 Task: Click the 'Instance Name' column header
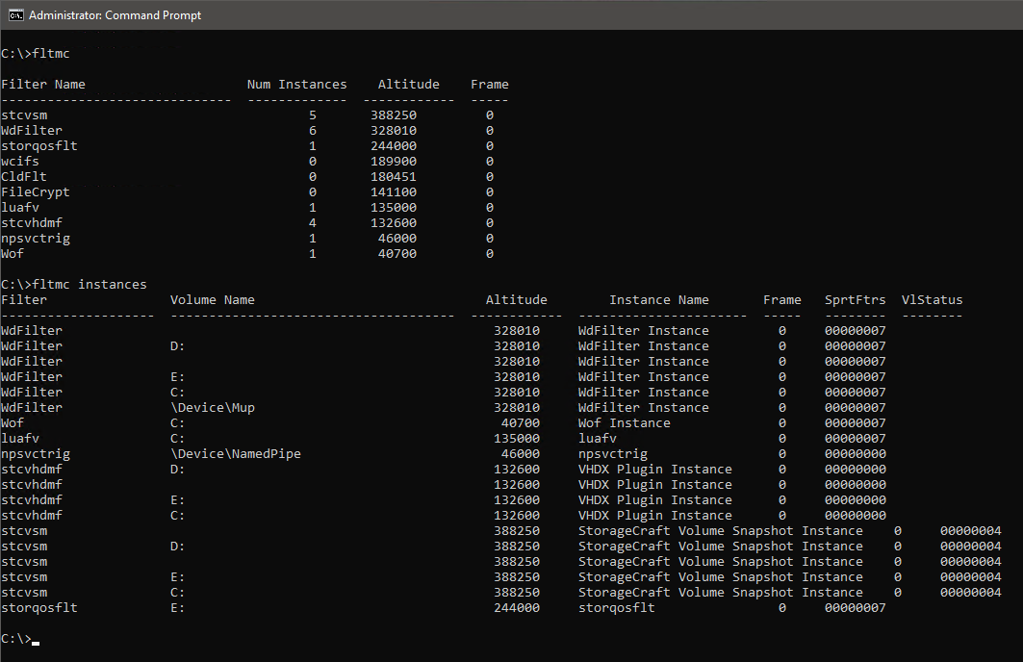click(658, 300)
